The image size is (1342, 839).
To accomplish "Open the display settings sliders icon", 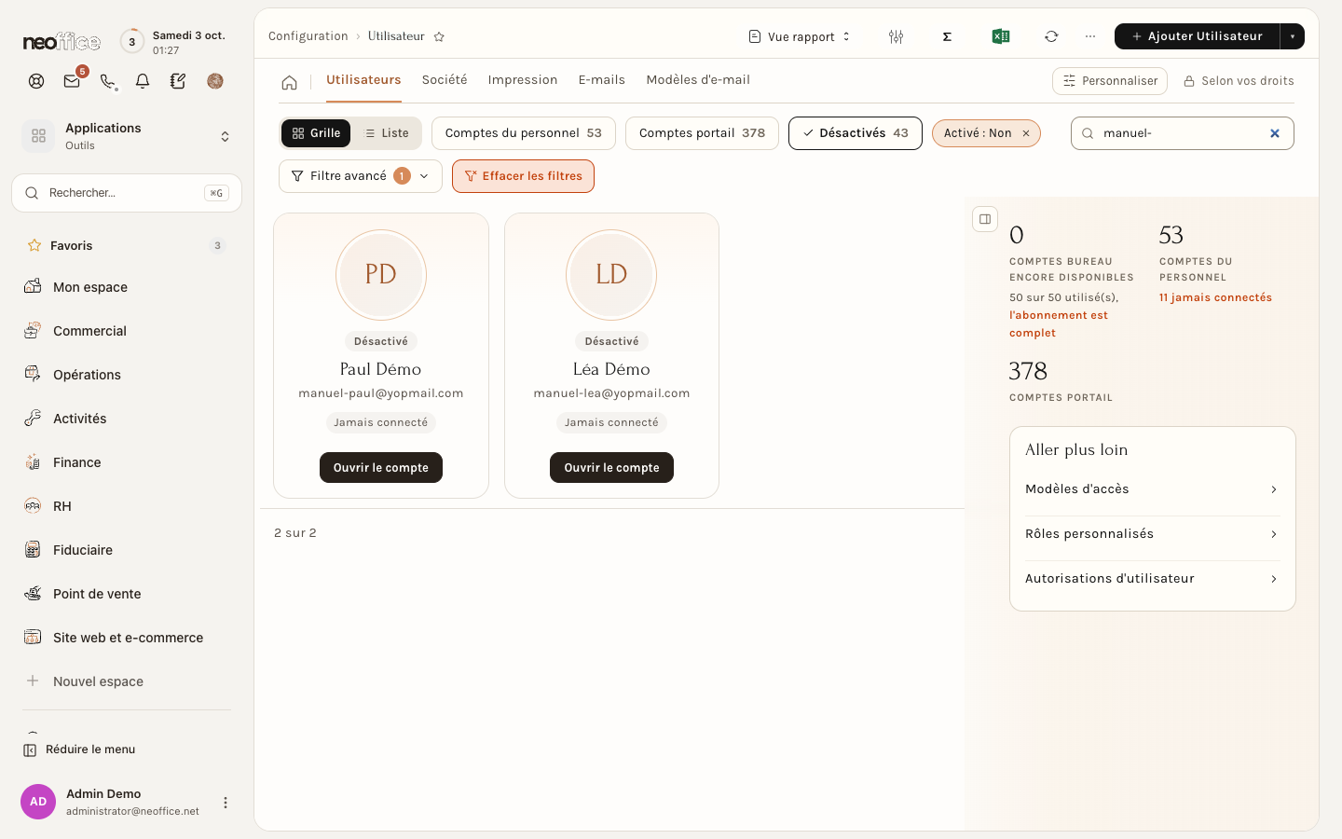I will [896, 36].
